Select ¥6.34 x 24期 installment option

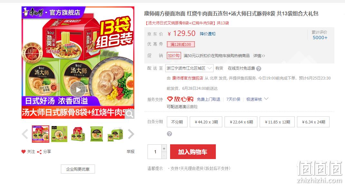313,122
